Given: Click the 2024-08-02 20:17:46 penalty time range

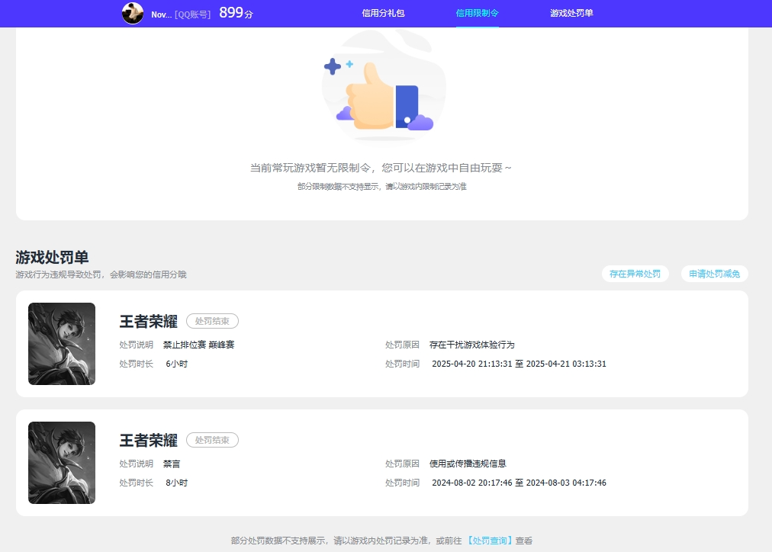Looking at the screenshot, I should click(x=519, y=483).
